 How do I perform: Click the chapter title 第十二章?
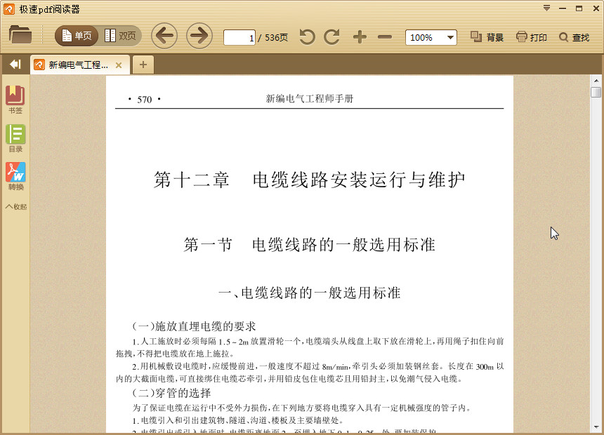(192, 180)
